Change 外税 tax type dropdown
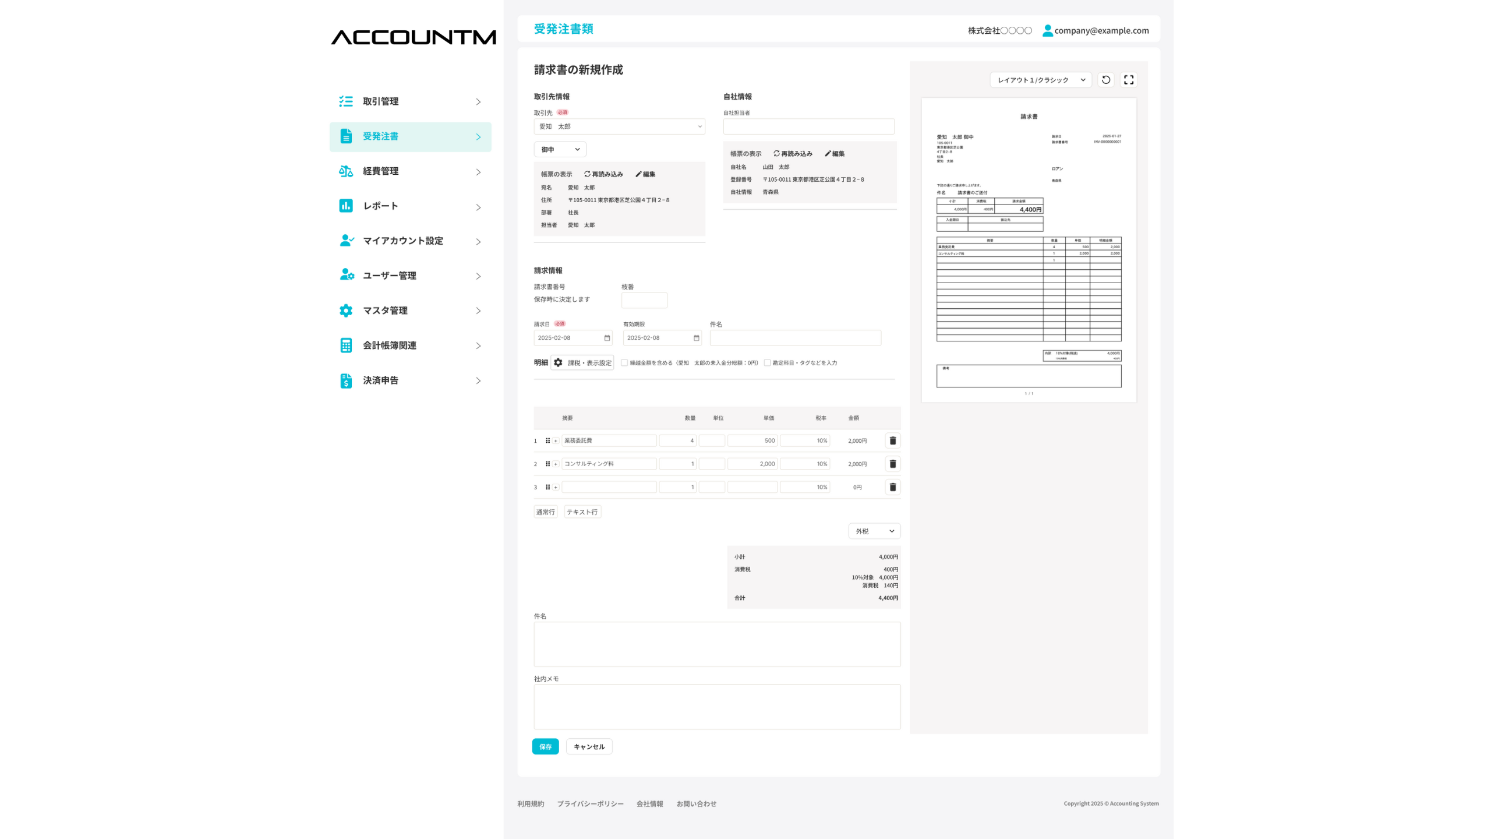The image size is (1491, 839). [874, 531]
